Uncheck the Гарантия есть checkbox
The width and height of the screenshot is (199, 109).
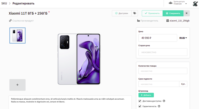point(140,106)
